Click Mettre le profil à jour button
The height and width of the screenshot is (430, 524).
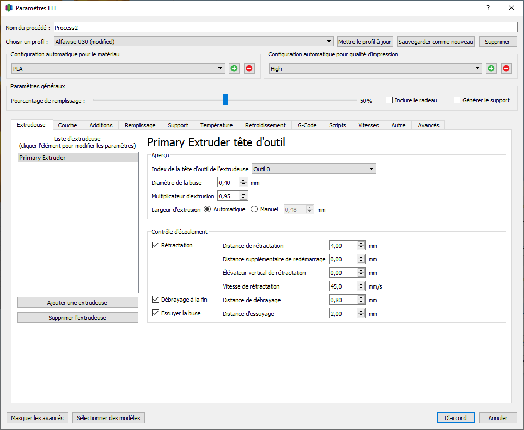365,41
